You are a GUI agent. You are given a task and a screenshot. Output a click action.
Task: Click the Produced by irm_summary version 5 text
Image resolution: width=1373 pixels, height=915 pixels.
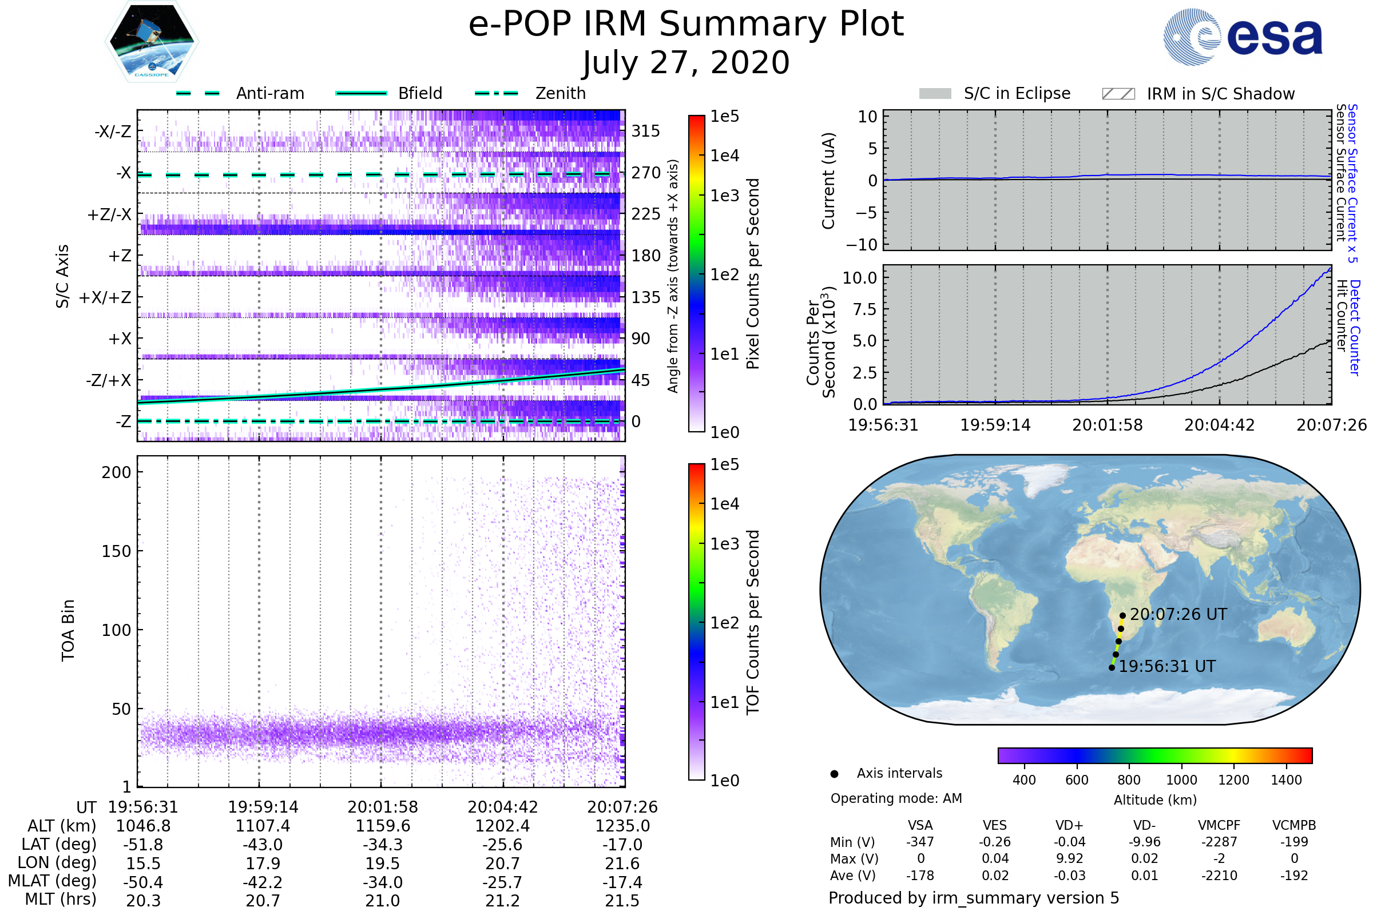point(973,898)
